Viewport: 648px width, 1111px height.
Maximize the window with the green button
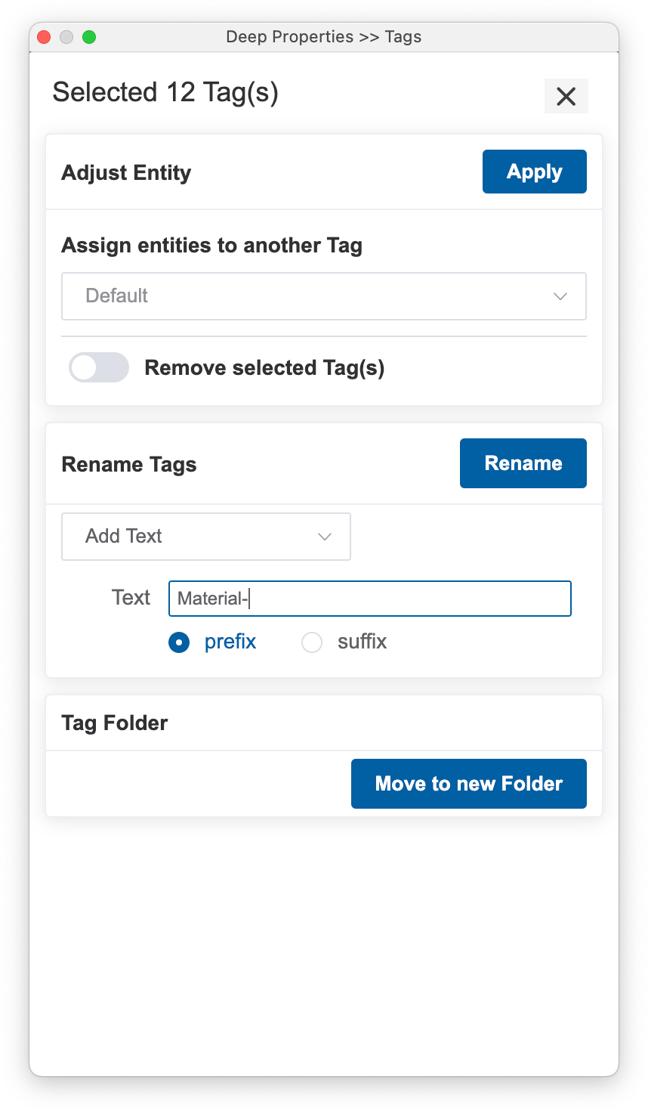[x=89, y=37]
